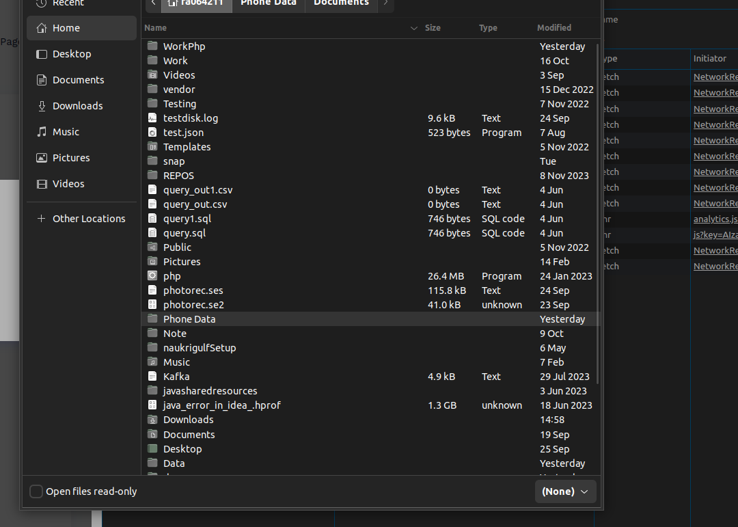Open Home in the sidebar
The width and height of the screenshot is (738, 527).
81,28
